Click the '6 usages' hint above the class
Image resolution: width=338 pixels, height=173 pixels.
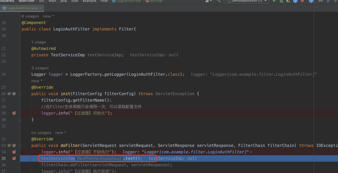pyautogui.click(x=30, y=16)
